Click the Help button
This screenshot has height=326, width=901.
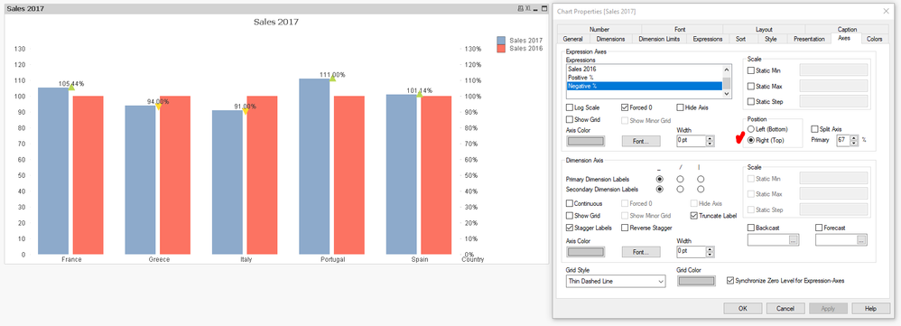point(870,309)
